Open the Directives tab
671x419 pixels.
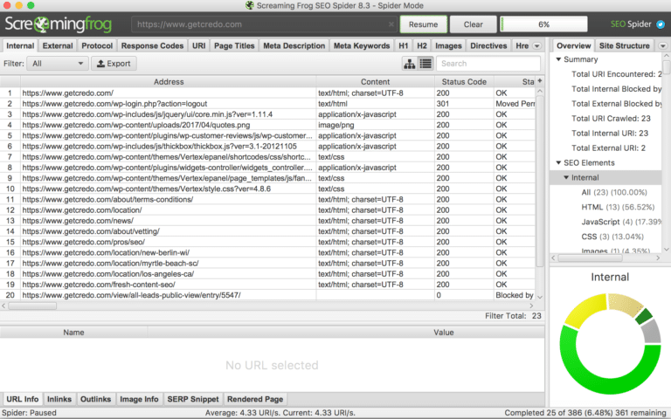point(488,45)
